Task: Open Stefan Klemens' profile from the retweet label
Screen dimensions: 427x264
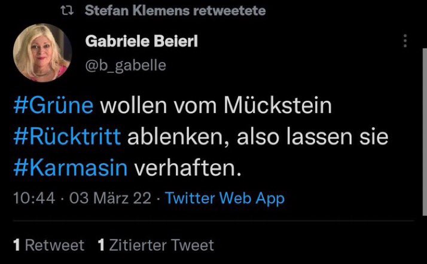Action: 135,11
